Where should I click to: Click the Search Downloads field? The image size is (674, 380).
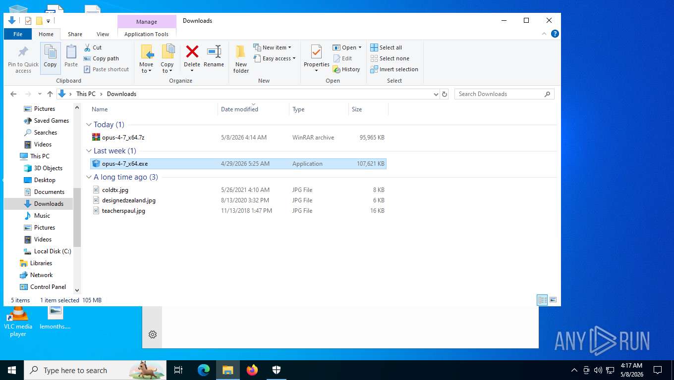[x=504, y=94]
